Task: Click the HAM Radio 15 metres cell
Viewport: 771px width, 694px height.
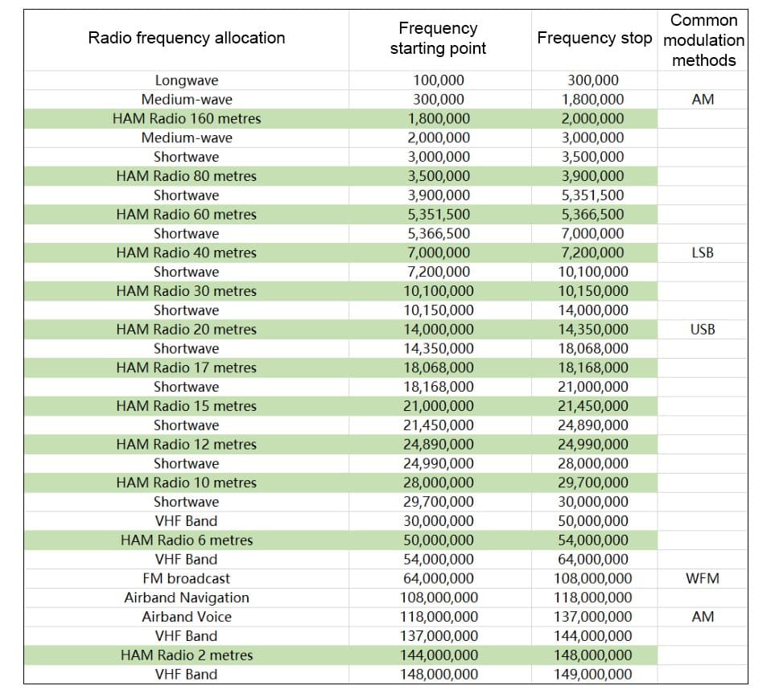Action: click(187, 405)
